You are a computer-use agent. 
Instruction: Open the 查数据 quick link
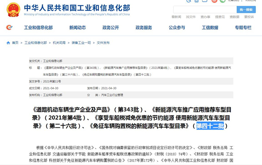coord(234,17)
